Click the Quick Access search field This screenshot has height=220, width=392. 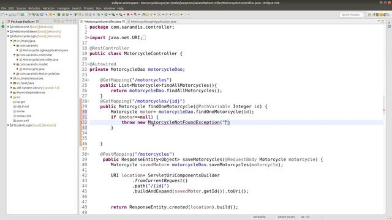coord(351,15)
